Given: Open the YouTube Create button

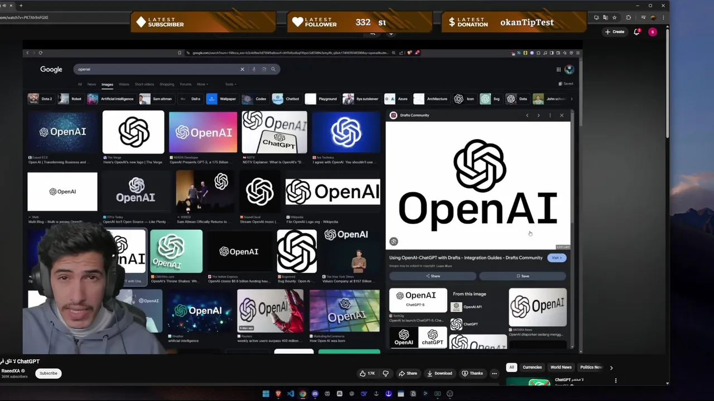Looking at the screenshot, I should pos(615,32).
